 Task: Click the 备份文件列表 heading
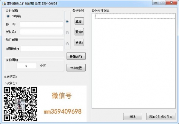[101, 11]
